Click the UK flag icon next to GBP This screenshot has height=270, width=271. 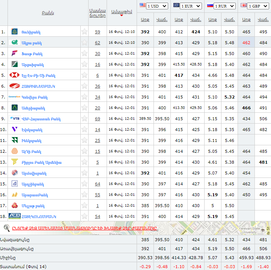click(244, 5)
